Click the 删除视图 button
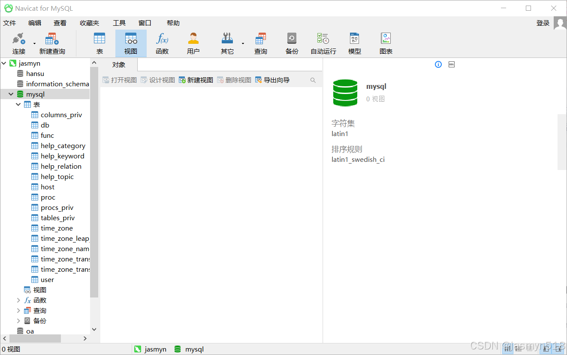The width and height of the screenshot is (567, 355). coord(234,80)
